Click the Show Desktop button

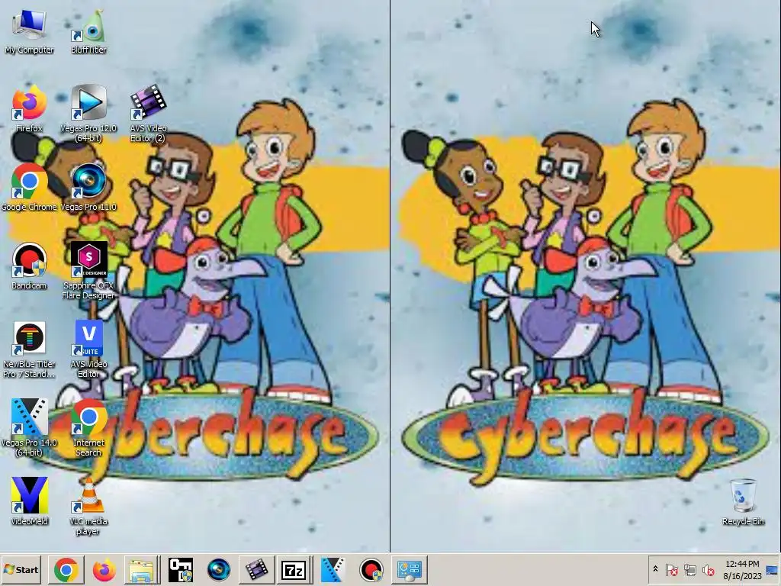pos(773,569)
